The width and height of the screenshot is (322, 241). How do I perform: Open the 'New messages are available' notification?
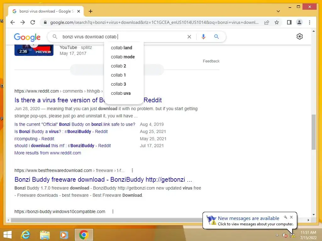coord(248,218)
